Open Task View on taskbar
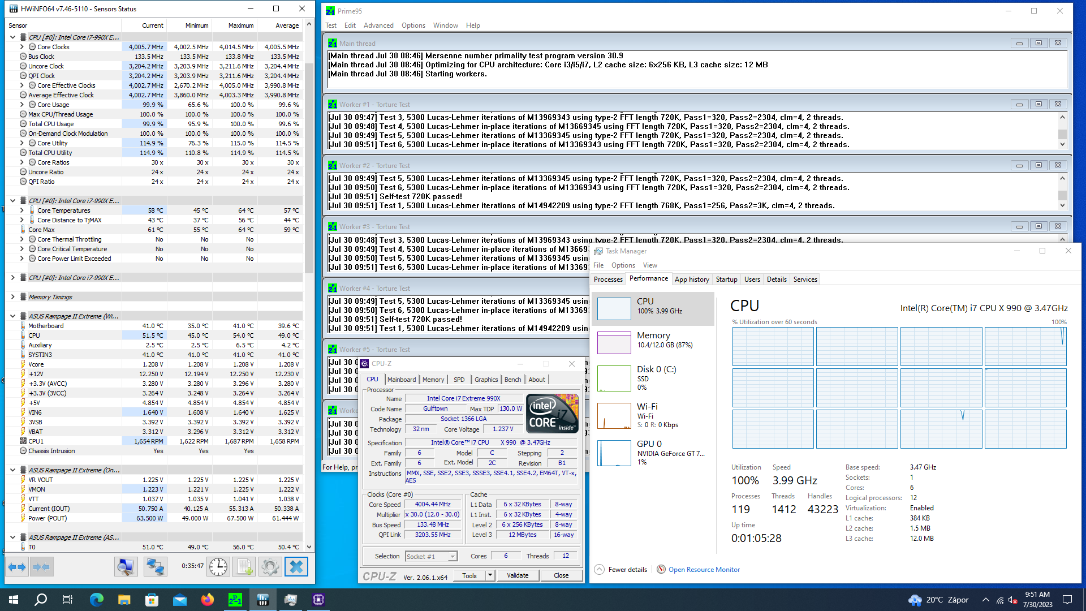 click(68, 600)
